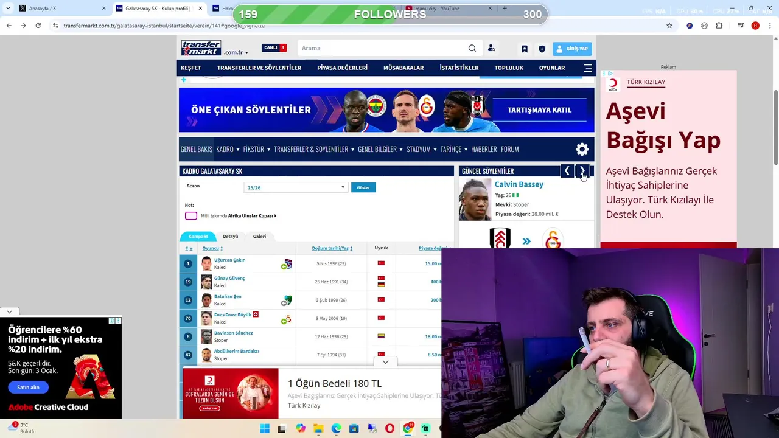Open Abdülkerim Bardakcı player link
The width and height of the screenshot is (779, 438).
236,351
